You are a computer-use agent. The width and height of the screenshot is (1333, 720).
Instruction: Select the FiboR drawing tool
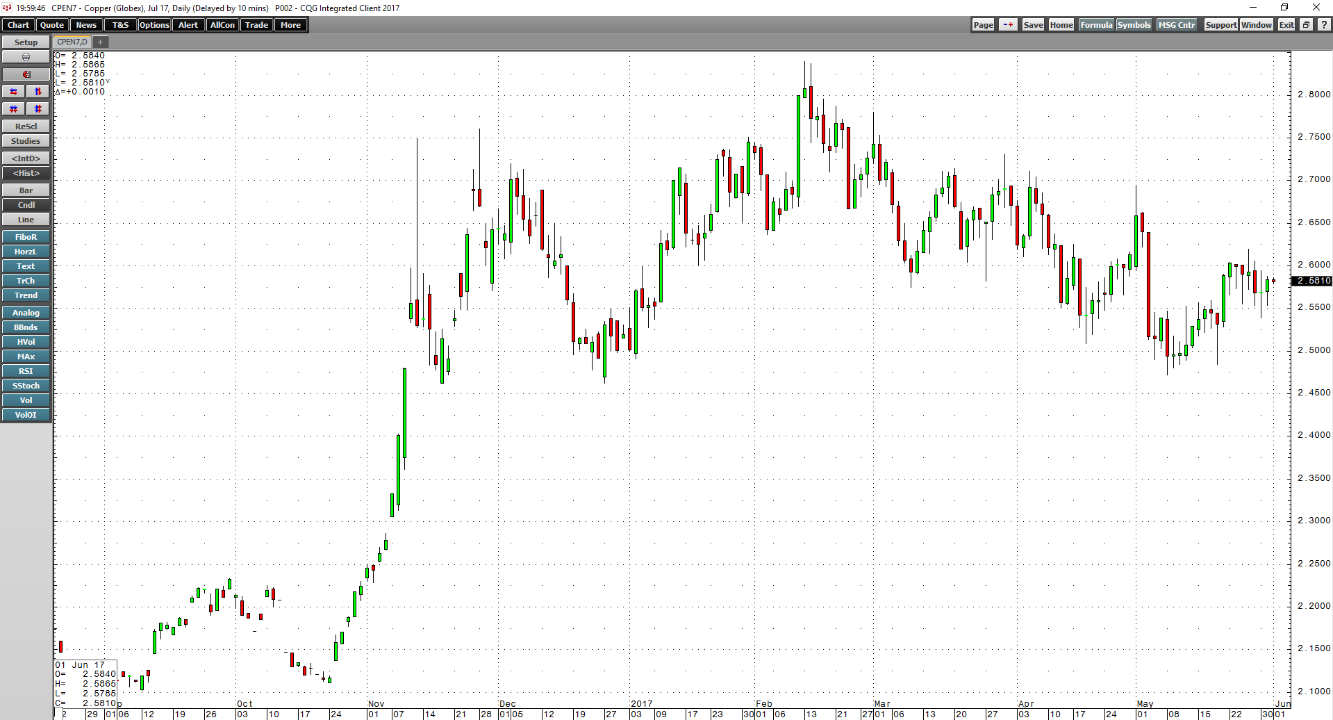click(x=26, y=237)
